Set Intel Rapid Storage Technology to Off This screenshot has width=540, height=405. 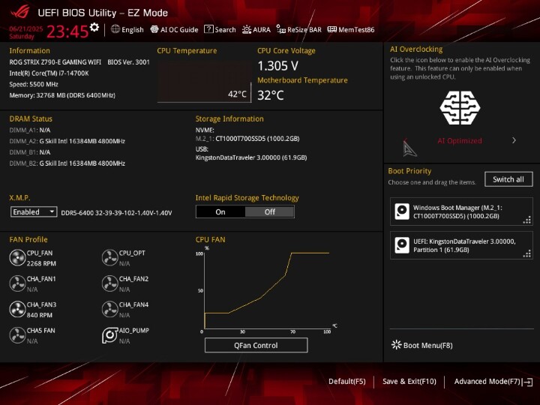pos(270,212)
